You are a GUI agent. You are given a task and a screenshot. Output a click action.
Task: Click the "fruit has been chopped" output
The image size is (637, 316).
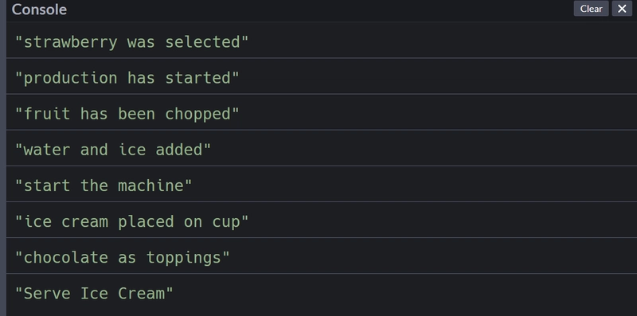(x=322, y=113)
